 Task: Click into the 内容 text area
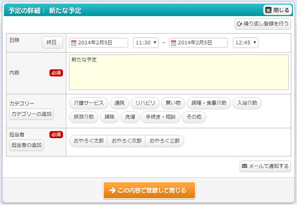[179, 72]
